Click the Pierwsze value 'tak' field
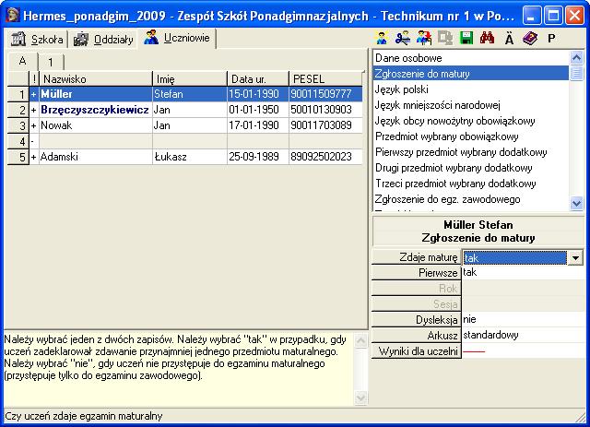This screenshot has width=590, height=427. [523, 273]
